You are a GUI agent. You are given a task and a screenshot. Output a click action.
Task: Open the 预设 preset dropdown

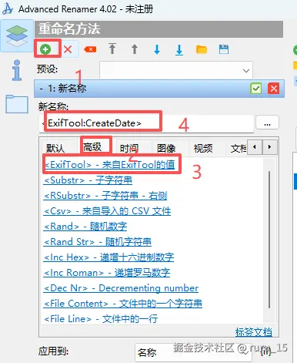click(176, 70)
